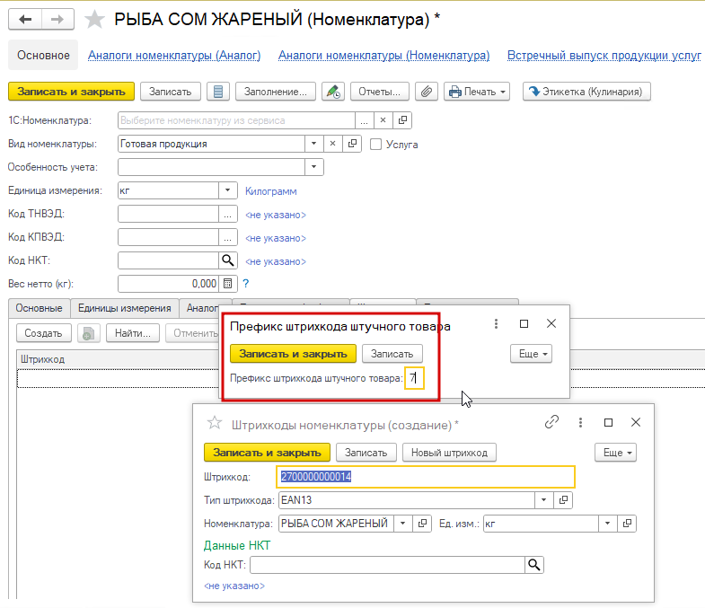Open Аналоги номенклатуры (Аналог) link
This screenshot has width=705, height=608.
point(174,56)
